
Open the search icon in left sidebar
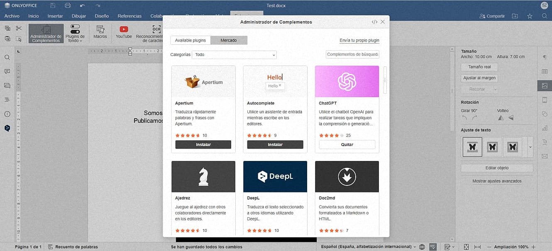click(7, 57)
